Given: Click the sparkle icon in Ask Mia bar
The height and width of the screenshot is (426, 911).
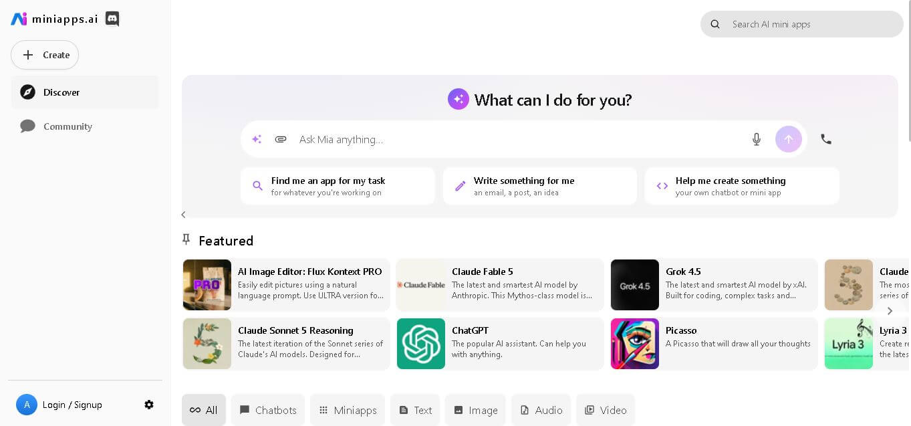Looking at the screenshot, I should click(x=257, y=139).
